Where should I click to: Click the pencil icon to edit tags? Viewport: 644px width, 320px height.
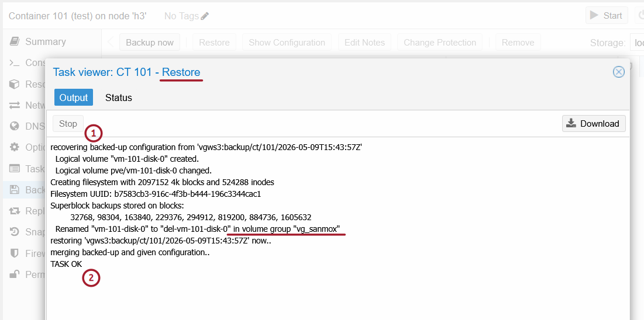(205, 16)
